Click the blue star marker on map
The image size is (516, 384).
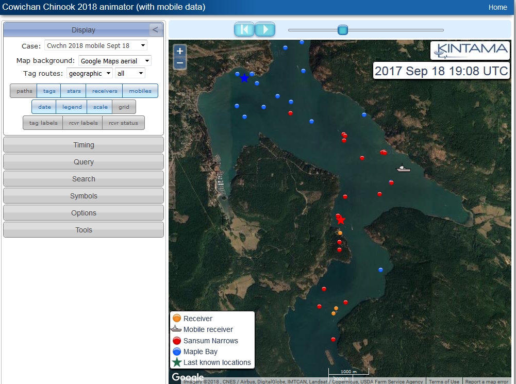pyautogui.click(x=244, y=78)
